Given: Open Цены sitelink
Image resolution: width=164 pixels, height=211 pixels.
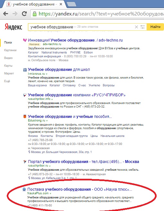Looking at the screenshot, I should point(94,136).
